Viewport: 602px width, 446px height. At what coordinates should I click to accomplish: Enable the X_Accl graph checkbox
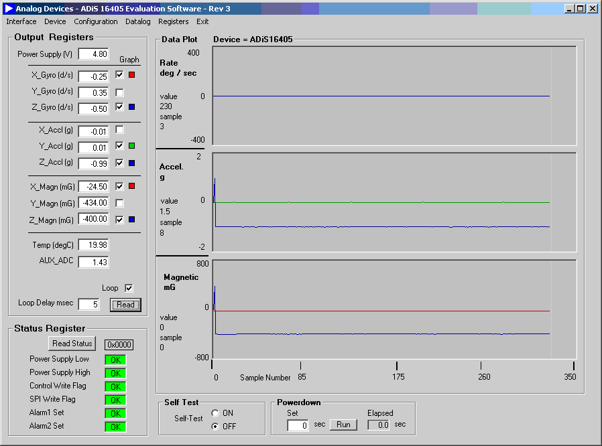[119, 130]
